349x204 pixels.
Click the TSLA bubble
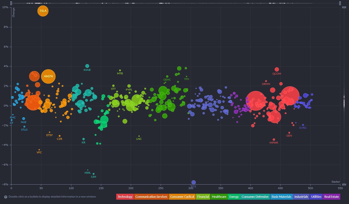pos(43,11)
